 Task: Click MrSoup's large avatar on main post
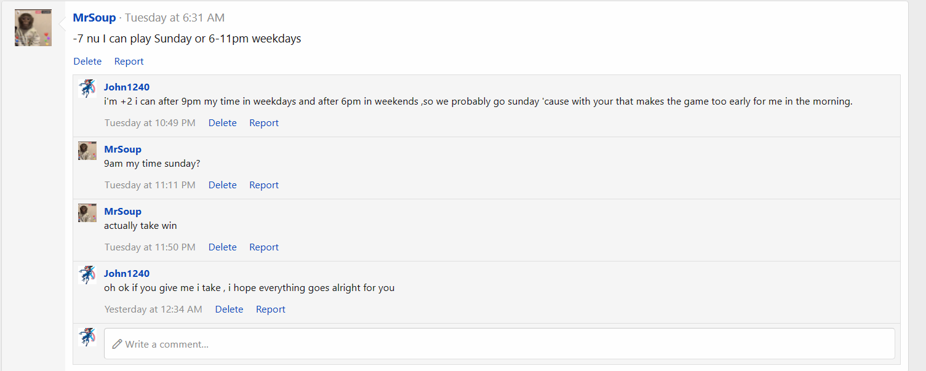coord(33,28)
